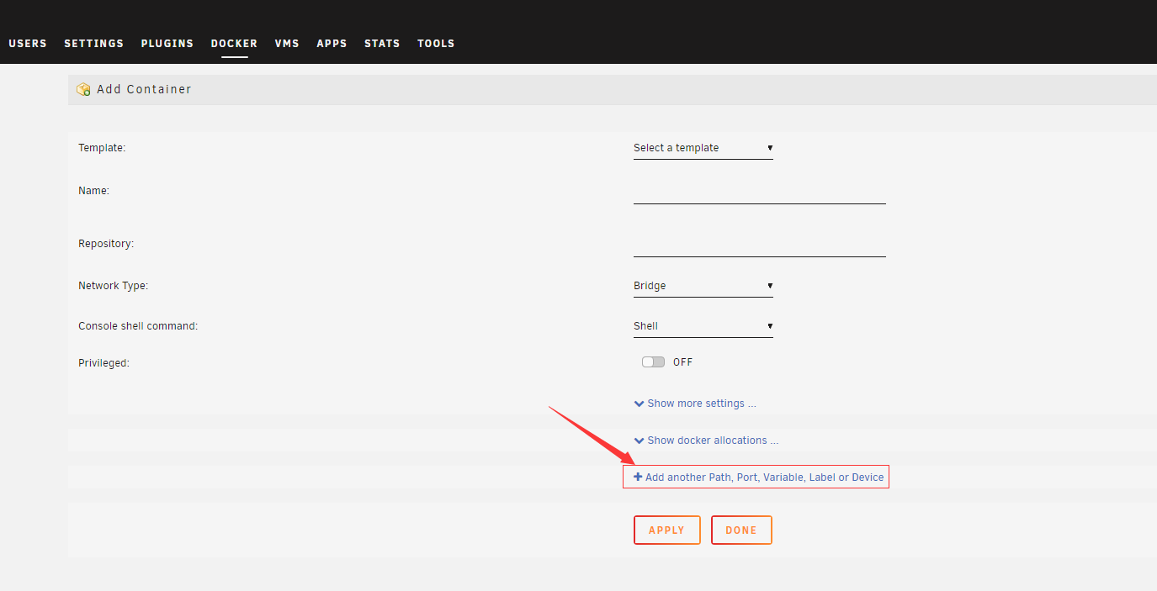Focus the Name input field
This screenshot has width=1157, height=591.
point(760,193)
